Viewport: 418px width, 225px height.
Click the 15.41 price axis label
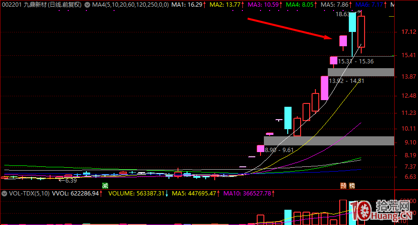coord(408,55)
